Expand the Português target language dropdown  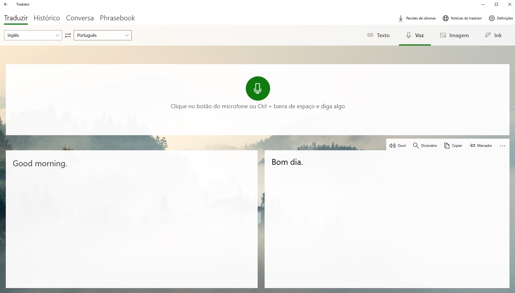pos(103,35)
